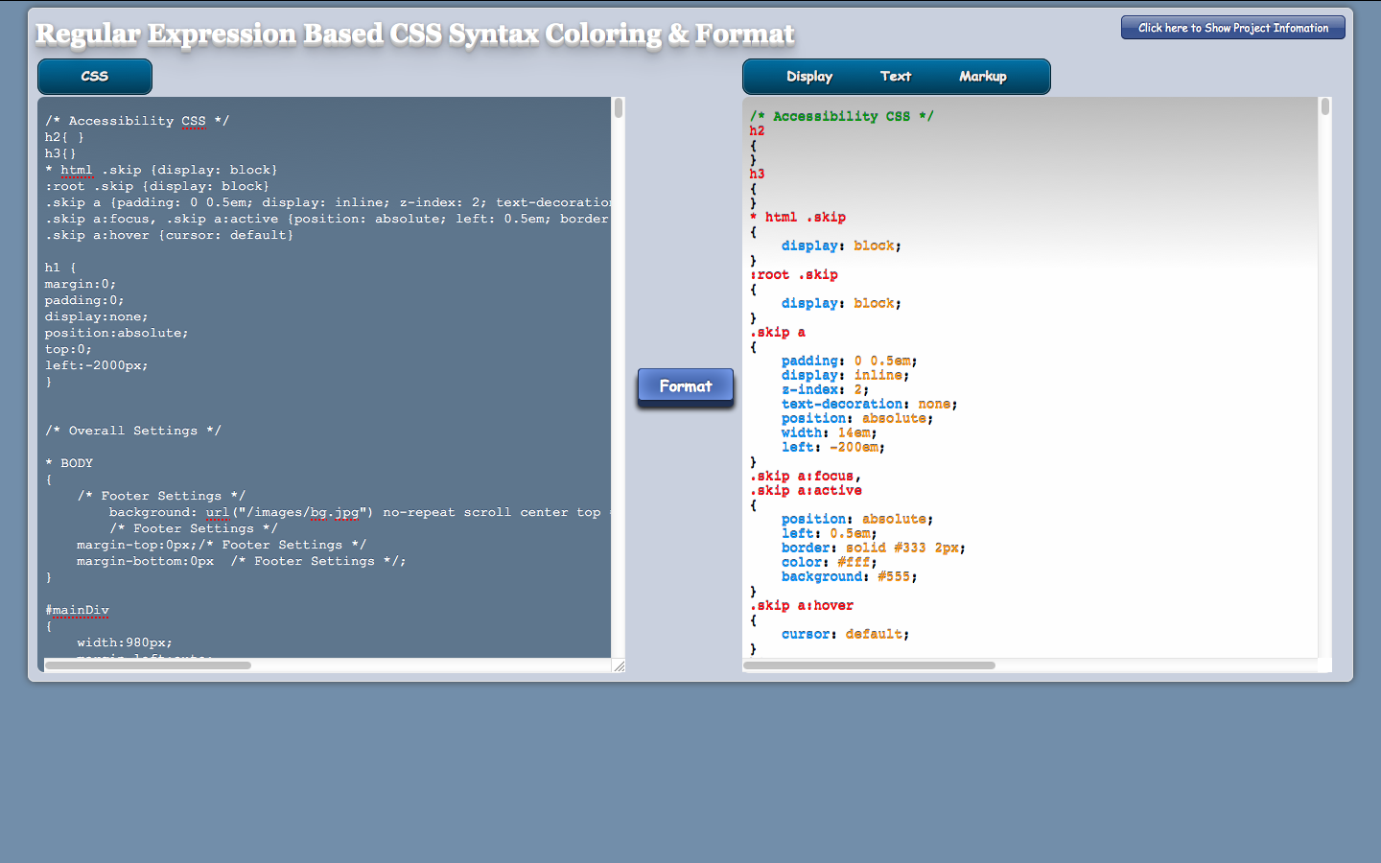Click the '* html .skip' selector in output
This screenshot has width=1381, height=863.
pos(798,217)
